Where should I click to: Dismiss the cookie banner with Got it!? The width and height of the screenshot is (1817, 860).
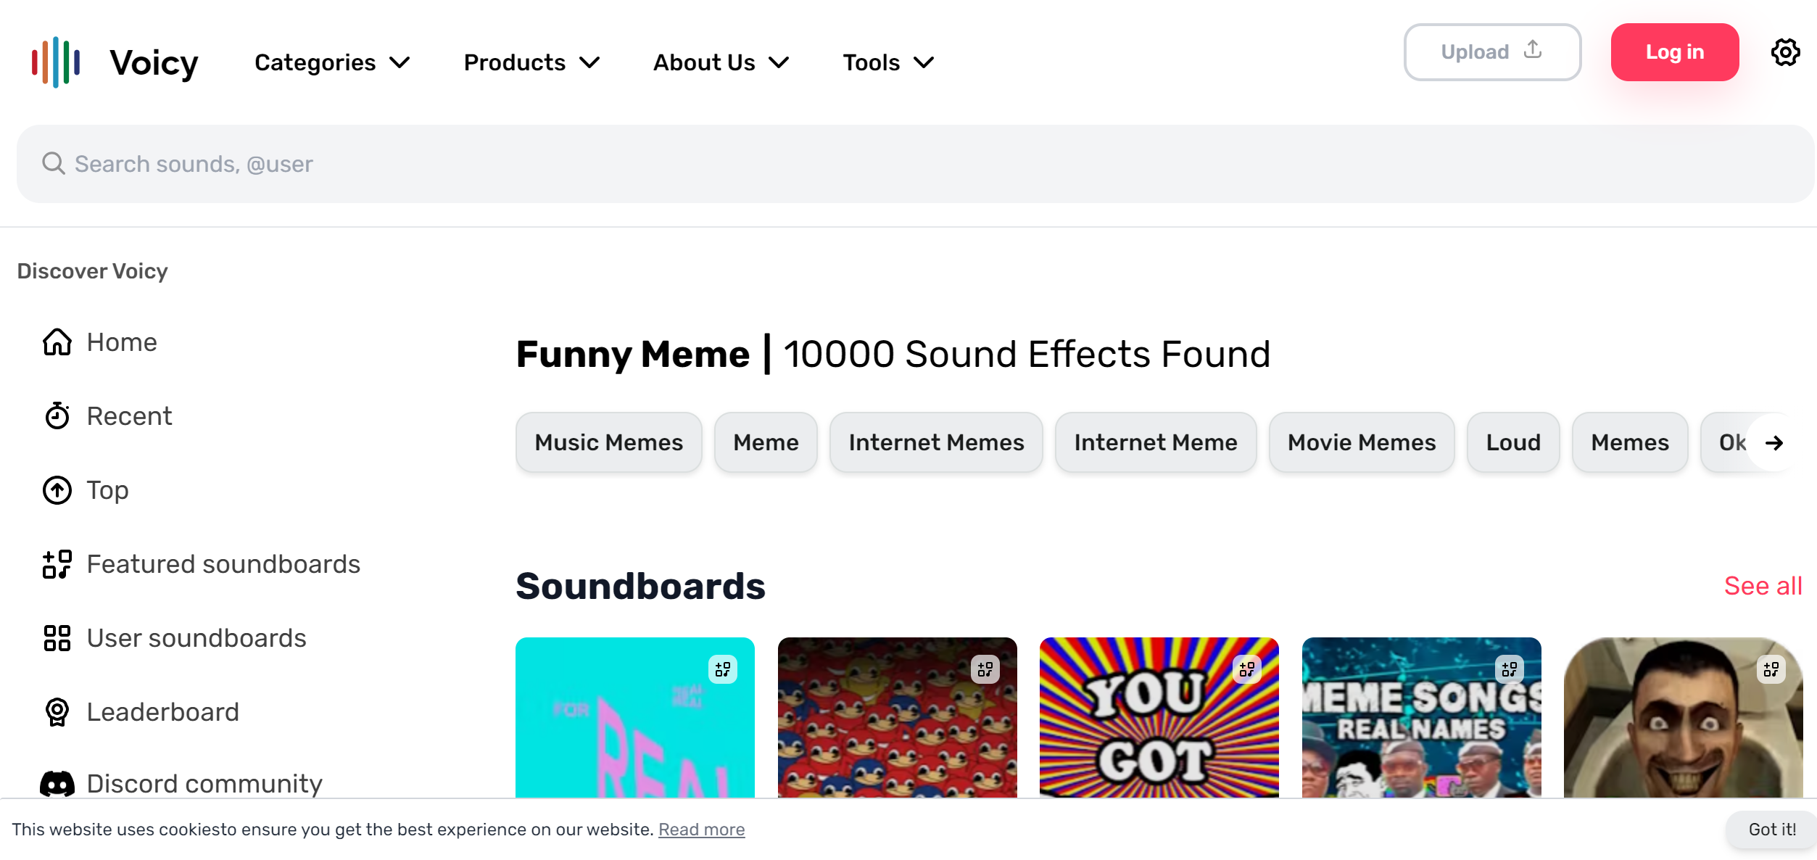(x=1771, y=830)
